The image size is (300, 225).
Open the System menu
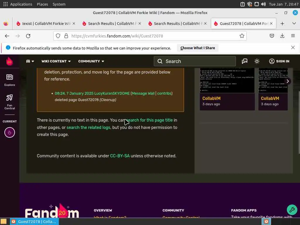click(x=59, y=4)
